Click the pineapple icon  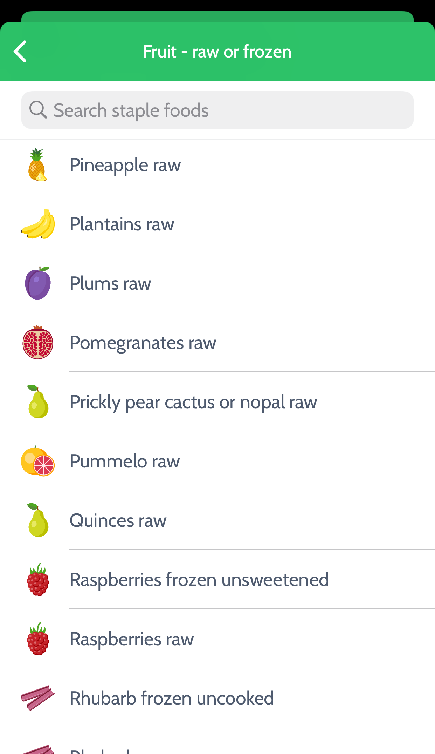coord(37,165)
